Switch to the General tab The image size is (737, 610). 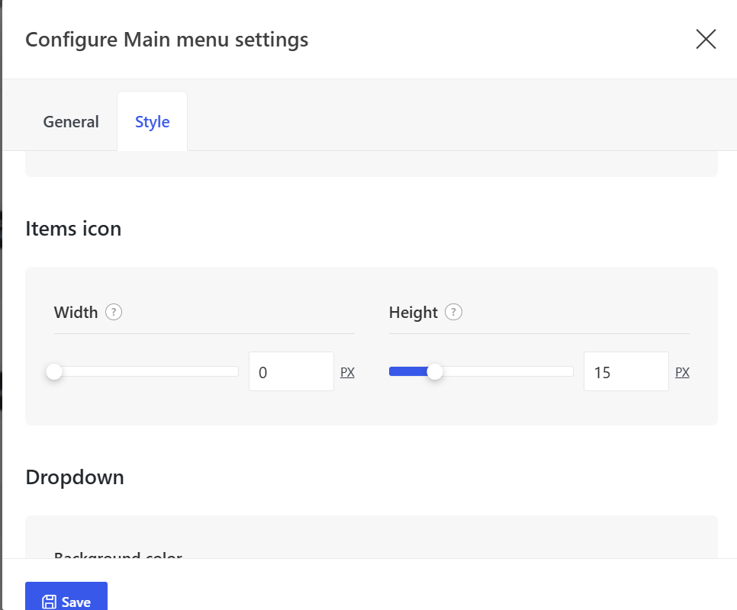pyautogui.click(x=71, y=122)
